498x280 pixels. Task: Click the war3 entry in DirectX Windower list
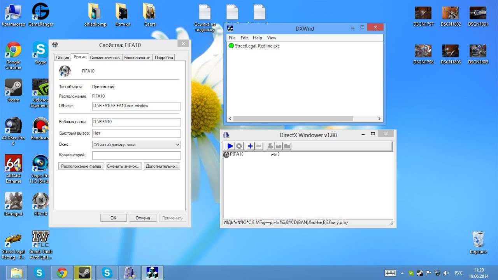(275, 154)
